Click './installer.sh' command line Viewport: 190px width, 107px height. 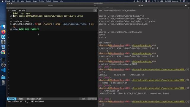click(x=110, y=91)
